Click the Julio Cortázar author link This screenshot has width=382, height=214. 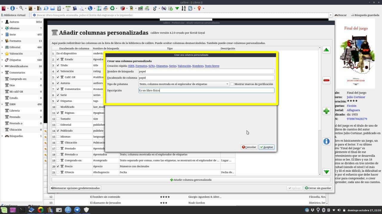(x=356, y=97)
